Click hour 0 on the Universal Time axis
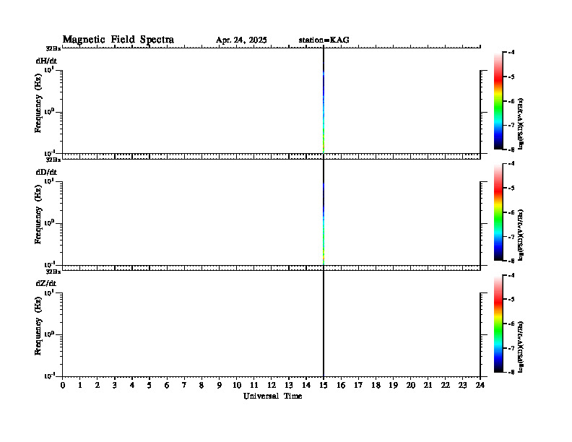 point(63,385)
